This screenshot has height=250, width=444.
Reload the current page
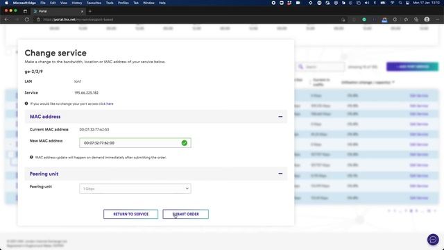click(x=27, y=19)
